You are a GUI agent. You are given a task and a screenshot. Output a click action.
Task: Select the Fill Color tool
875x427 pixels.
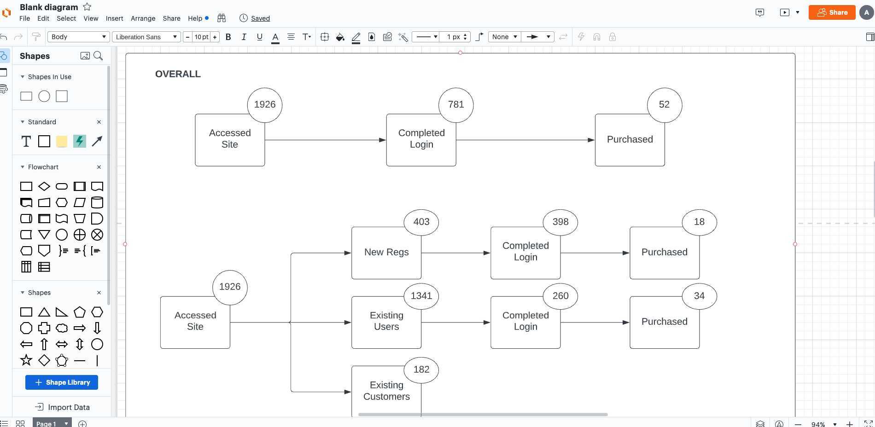(340, 37)
